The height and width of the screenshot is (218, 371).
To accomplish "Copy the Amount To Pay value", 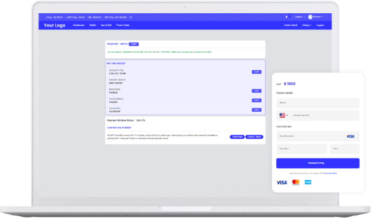I will tap(256, 72).
